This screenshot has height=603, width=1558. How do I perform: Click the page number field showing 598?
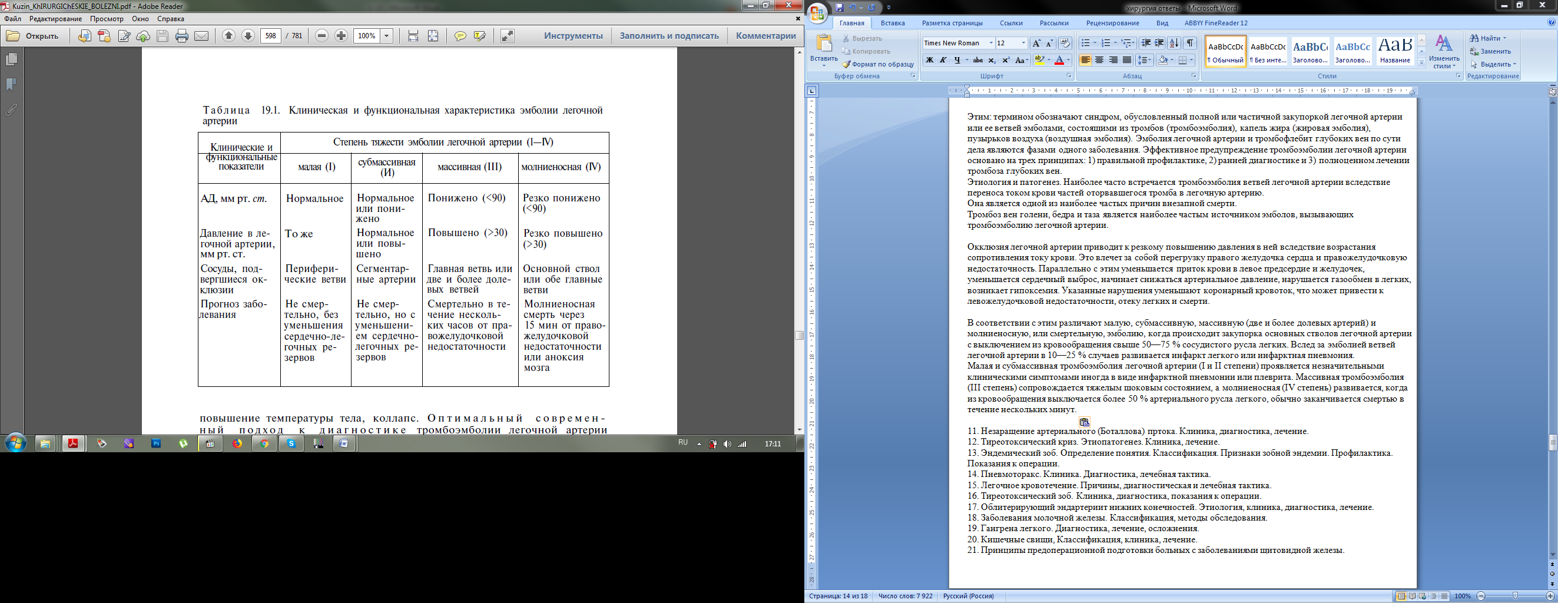click(270, 36)
